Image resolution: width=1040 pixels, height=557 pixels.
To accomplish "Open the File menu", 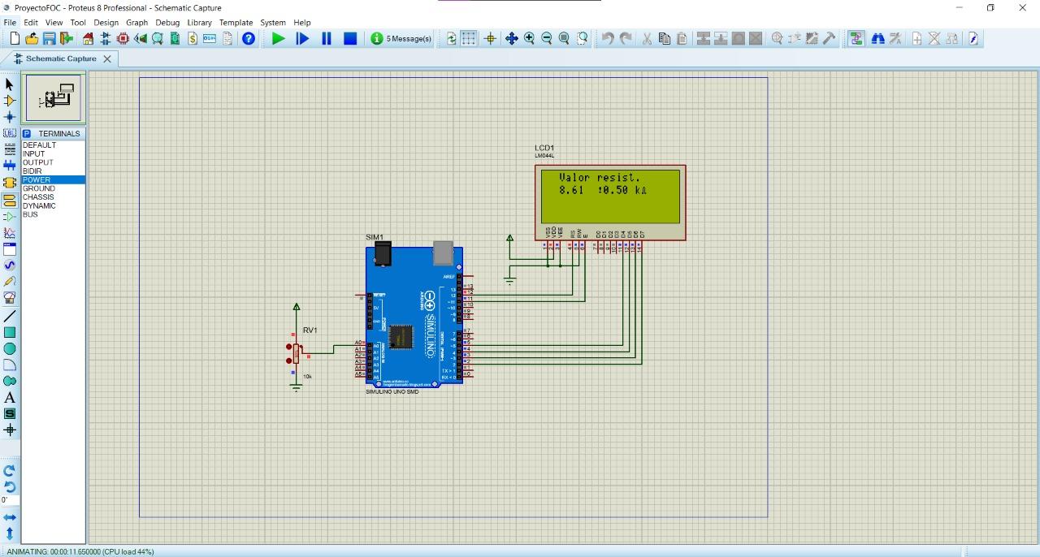I will pos(10,23).
